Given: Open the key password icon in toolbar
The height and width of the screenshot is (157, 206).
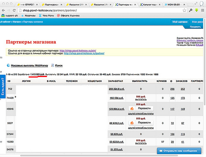Looking at the screenshot, I should click(191, 10).
